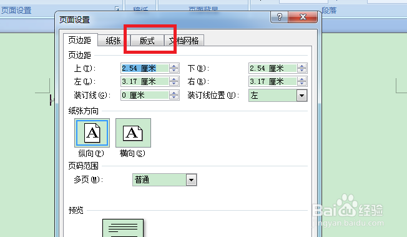Select the 页边距 tab
This screenshot has height=237, width=407.
pyautogui.click(x=80, y=40)
